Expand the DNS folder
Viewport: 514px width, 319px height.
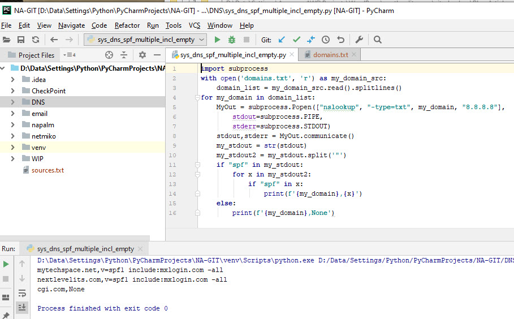[x=13, y=102]
